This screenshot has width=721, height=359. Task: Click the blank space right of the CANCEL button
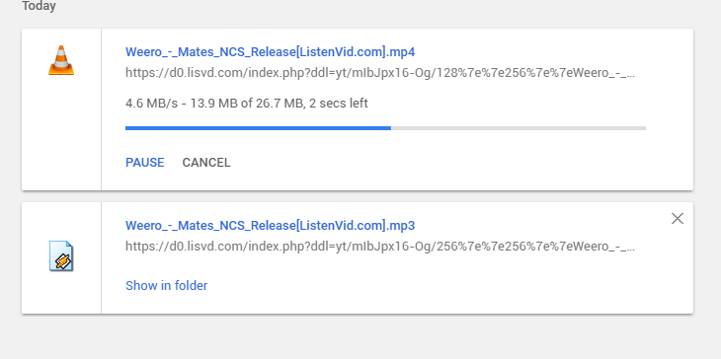(414, 163)
